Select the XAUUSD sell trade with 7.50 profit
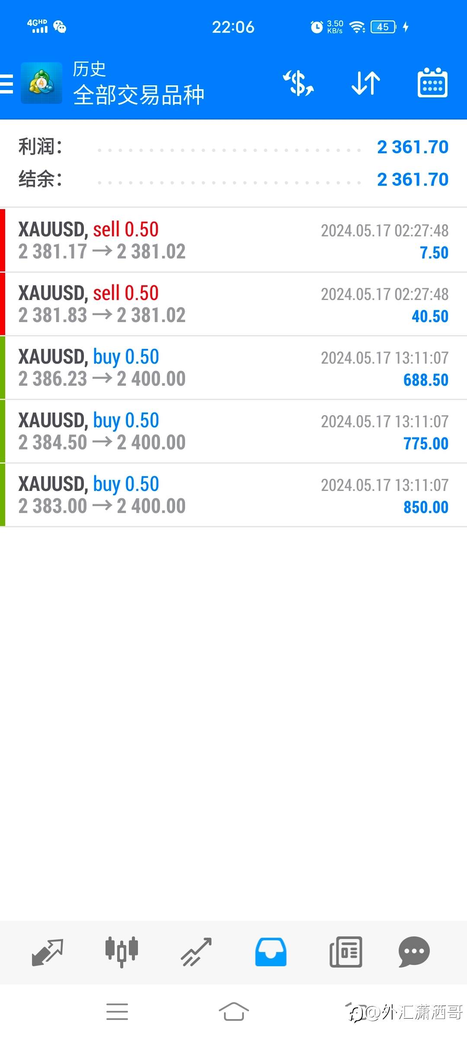 tap(233, 240)
